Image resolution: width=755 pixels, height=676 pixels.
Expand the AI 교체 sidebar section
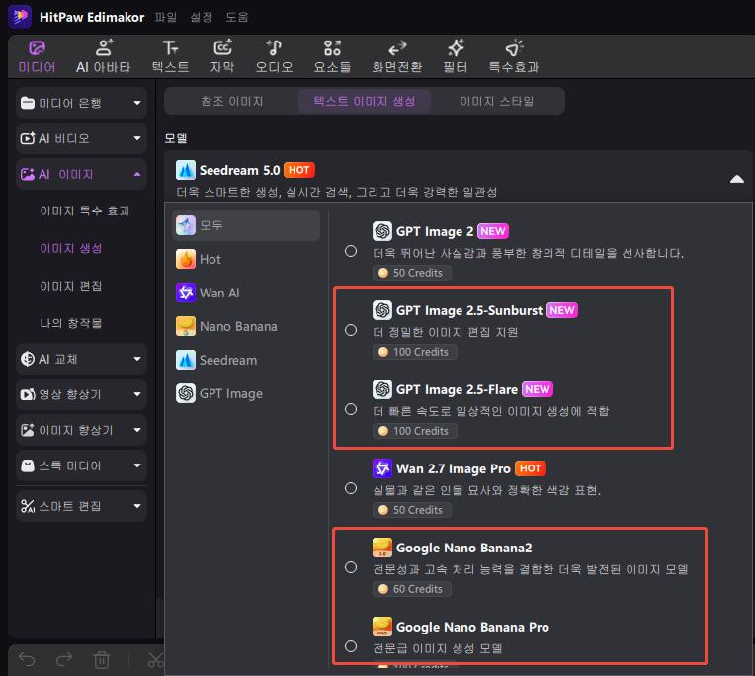coord(81,359)
